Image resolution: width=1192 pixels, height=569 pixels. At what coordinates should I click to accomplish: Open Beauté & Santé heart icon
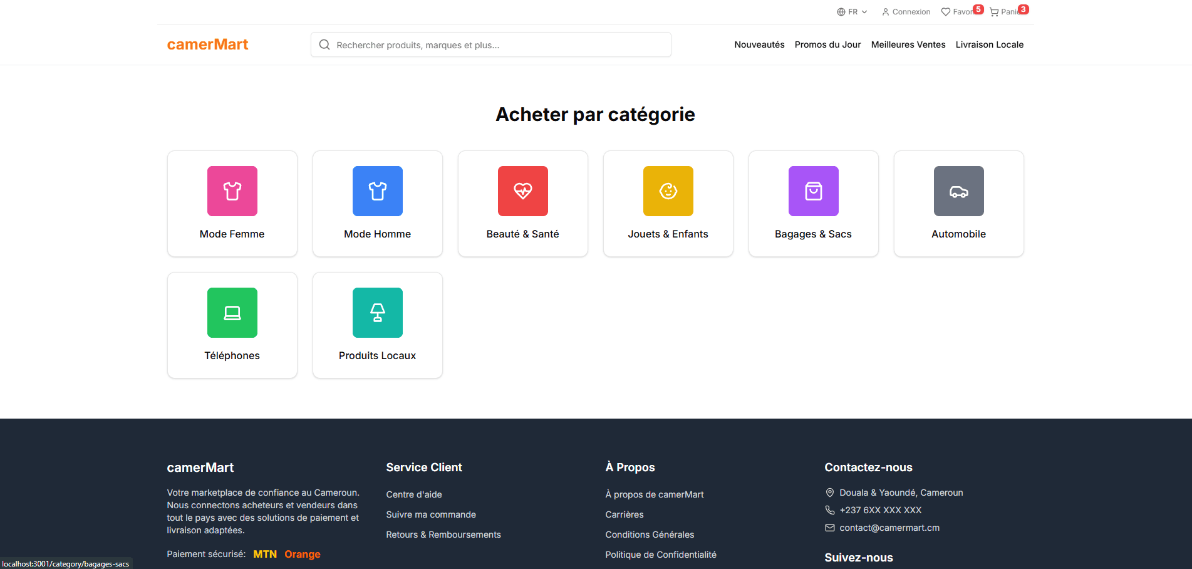click(x=522, y=191)
